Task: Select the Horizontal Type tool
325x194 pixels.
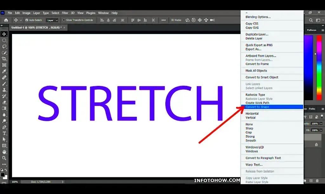Action: 4,133
